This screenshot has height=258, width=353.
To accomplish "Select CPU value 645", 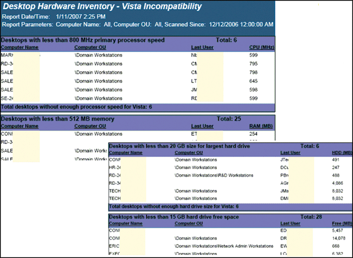I will click(x=254, y=81).
